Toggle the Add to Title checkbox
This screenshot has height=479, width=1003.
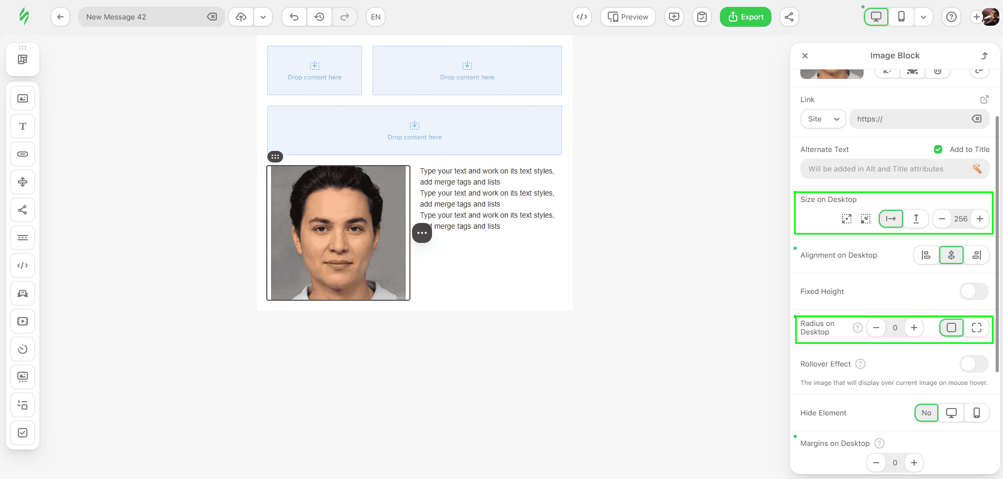coord(938,149)
